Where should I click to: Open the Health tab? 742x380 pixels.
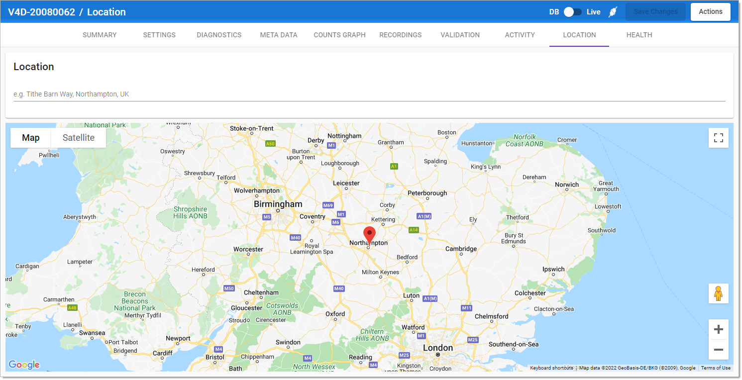coord(639,35)
